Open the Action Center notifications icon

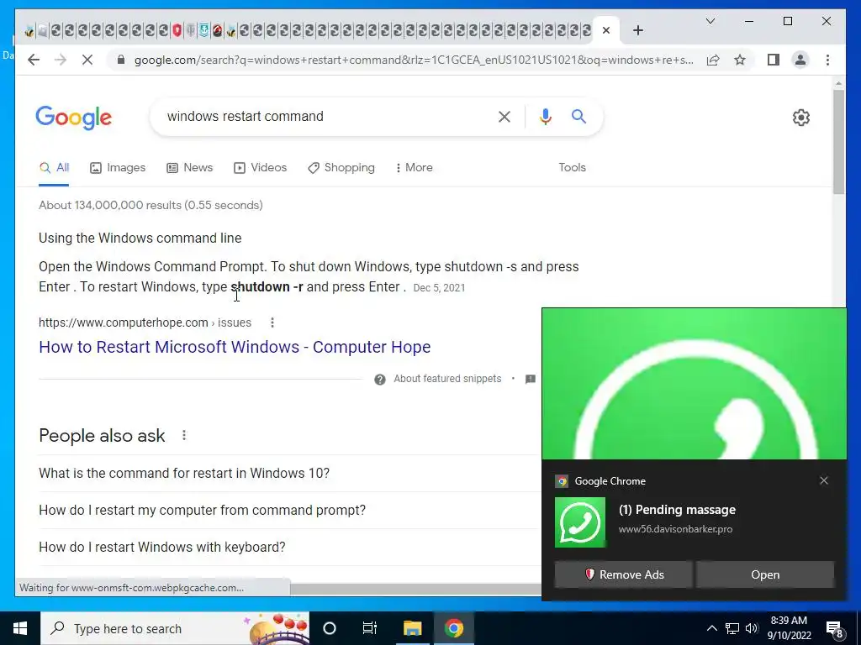[x=834, y=628]
